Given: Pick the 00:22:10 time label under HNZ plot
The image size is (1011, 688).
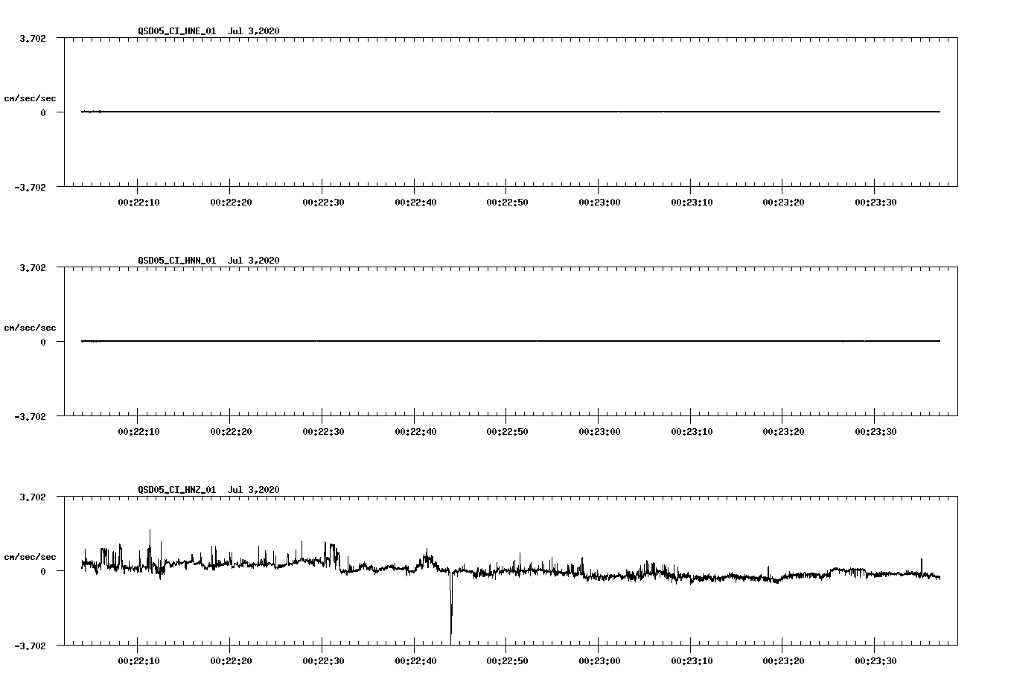Looking at the screenshot, I should (x=138, y=661).
